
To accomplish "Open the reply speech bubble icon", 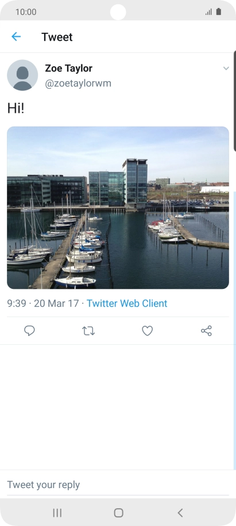I will click(x=29, y=331).
